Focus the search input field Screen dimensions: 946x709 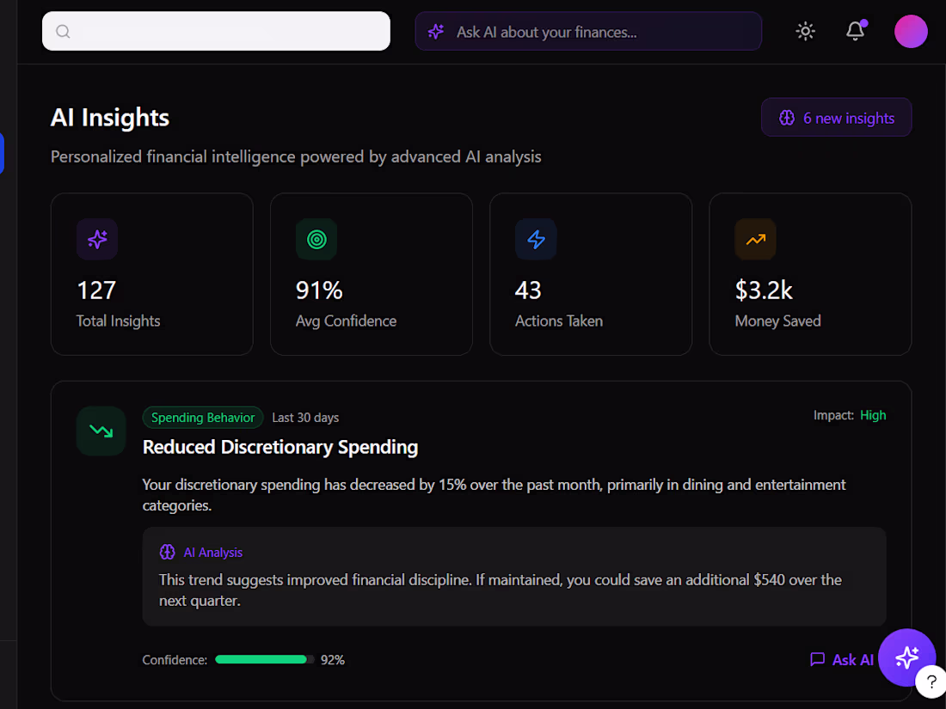[228, 32]
